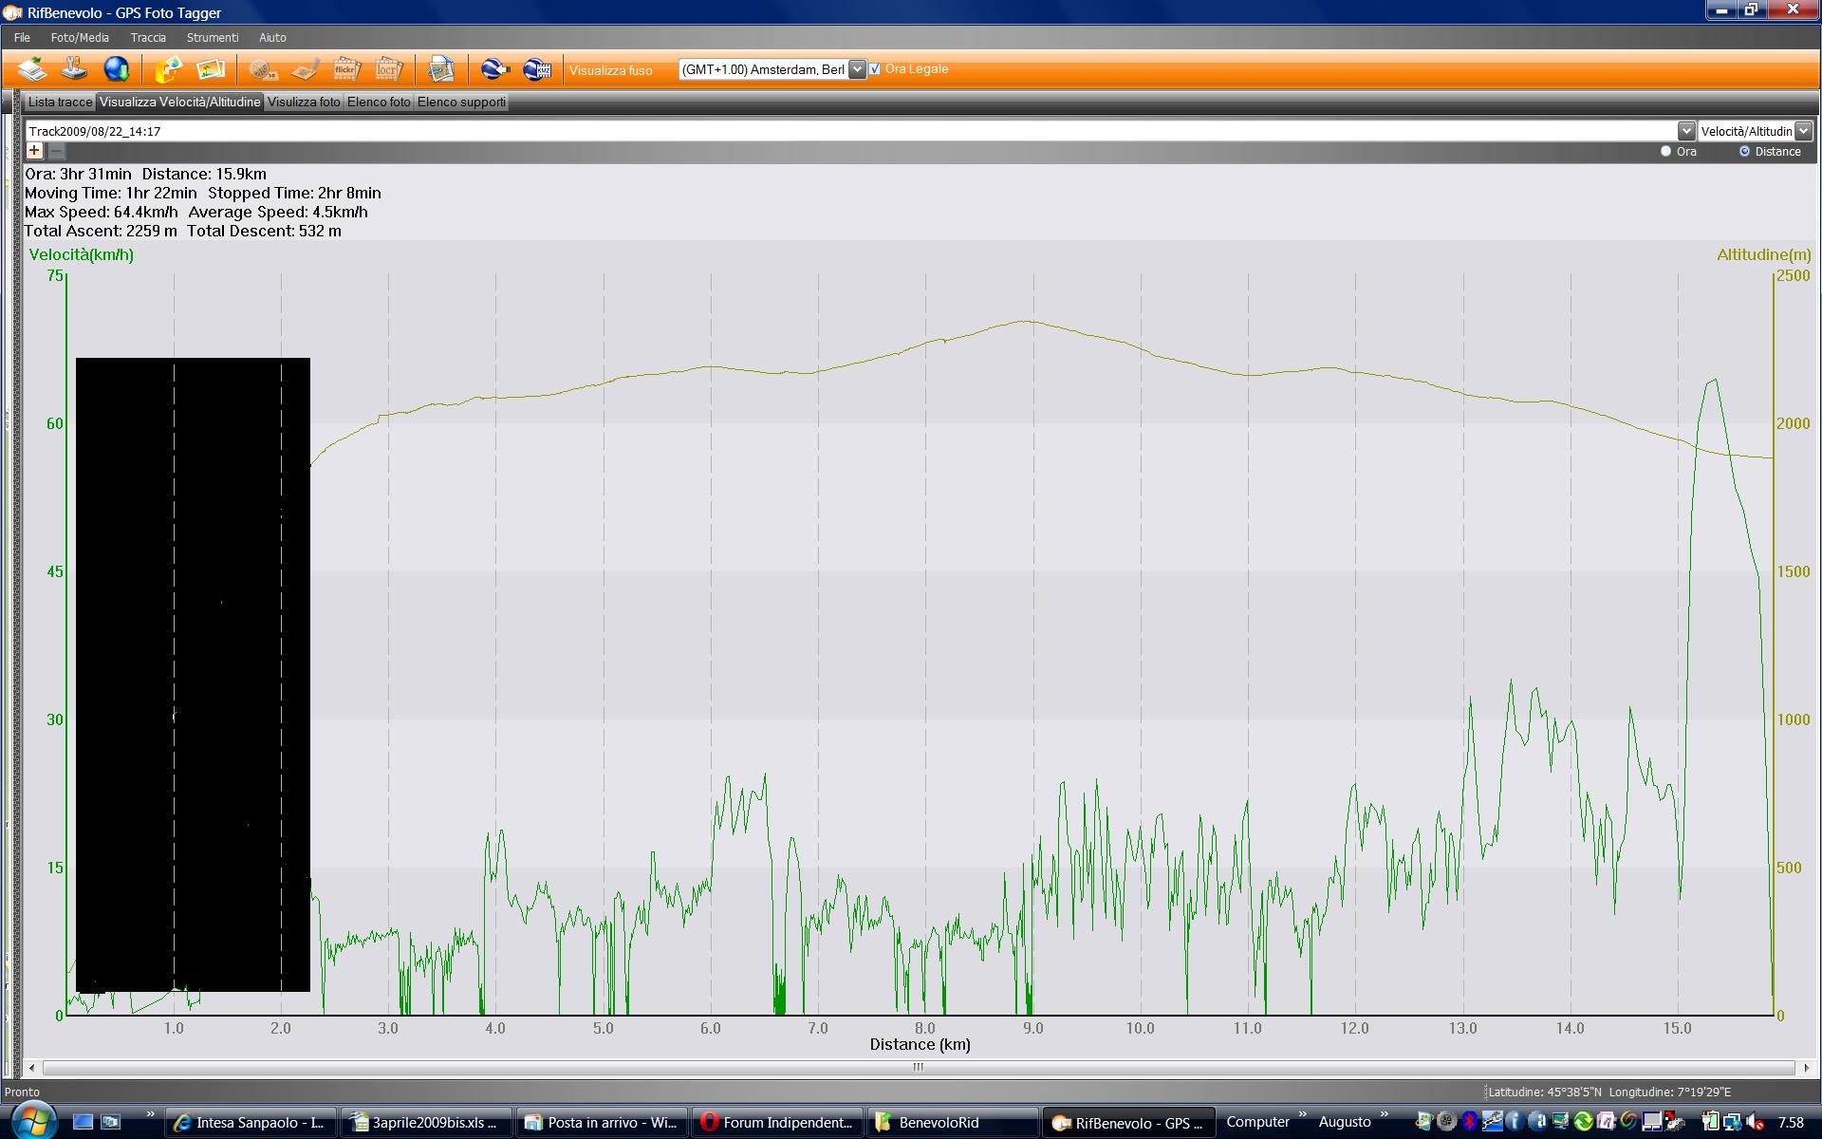Image resolution: width=1822 pixels, height=1139 pixels.
Task: Open the stacked-papers project icon in toolbar
Action: [33, 69]
